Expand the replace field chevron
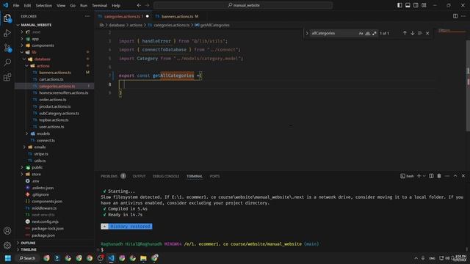 (x=307, y=33)
